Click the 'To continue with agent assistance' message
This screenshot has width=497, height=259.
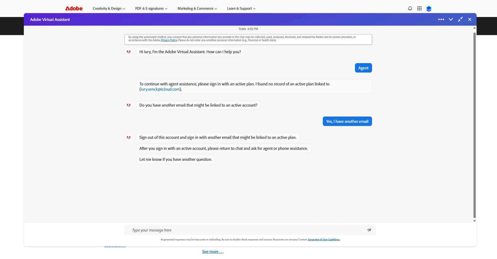254,86
